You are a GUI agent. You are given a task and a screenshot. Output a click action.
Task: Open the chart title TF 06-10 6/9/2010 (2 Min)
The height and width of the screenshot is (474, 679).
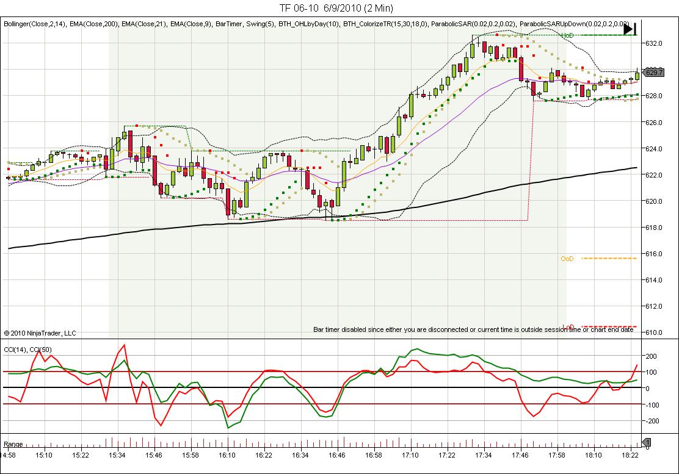(336, 8)
